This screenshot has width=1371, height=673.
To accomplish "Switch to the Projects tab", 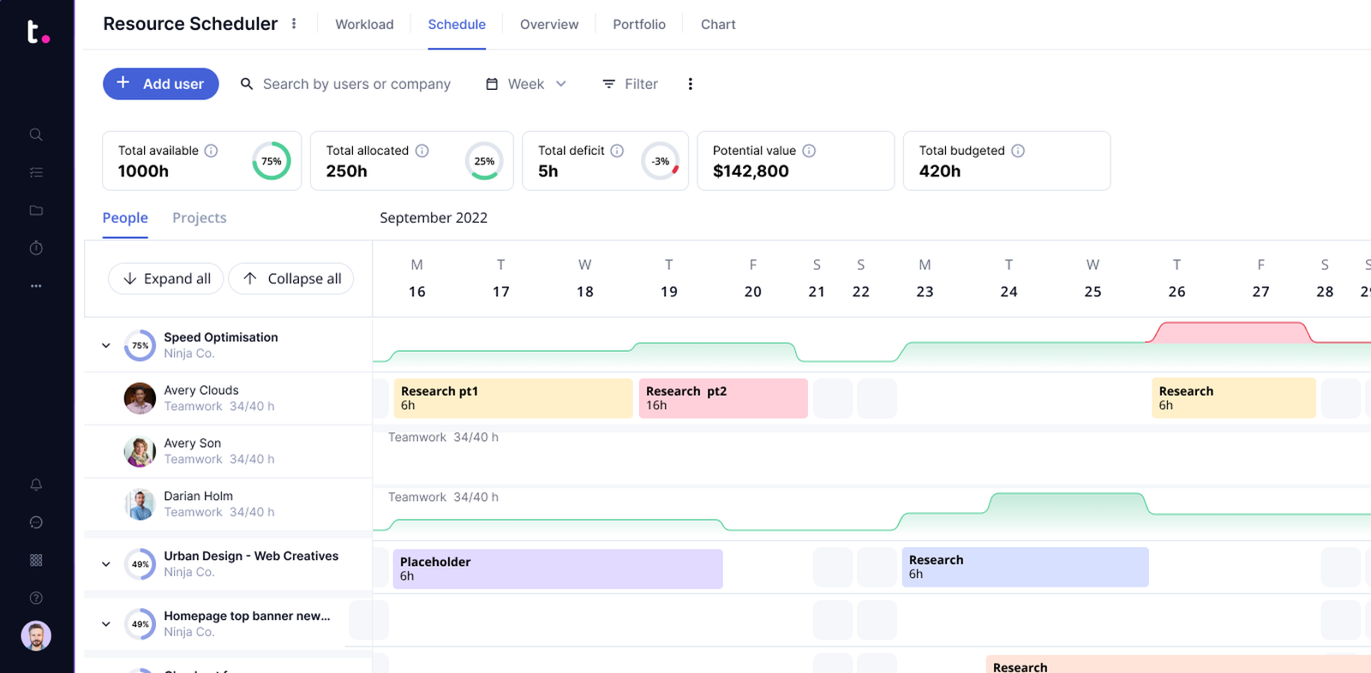I will [199, 218].
